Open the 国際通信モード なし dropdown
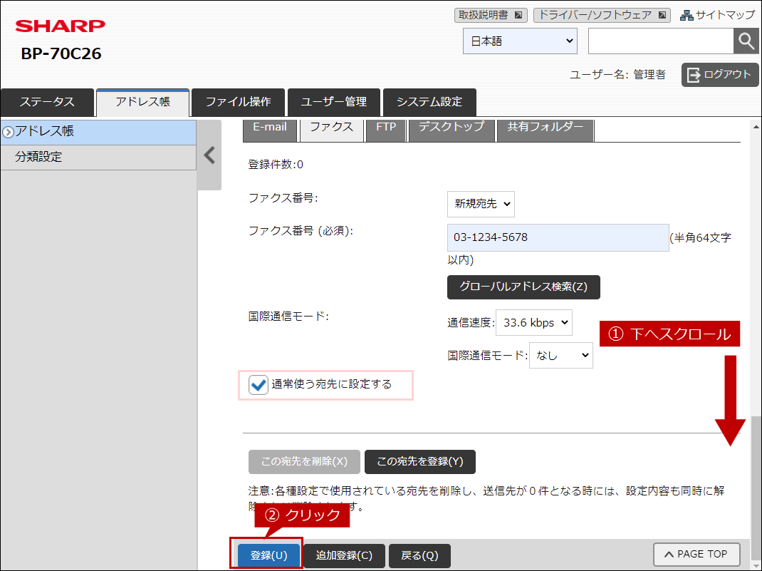 pos(560,356)
